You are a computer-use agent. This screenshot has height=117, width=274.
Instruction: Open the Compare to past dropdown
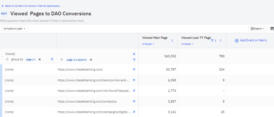14,29
